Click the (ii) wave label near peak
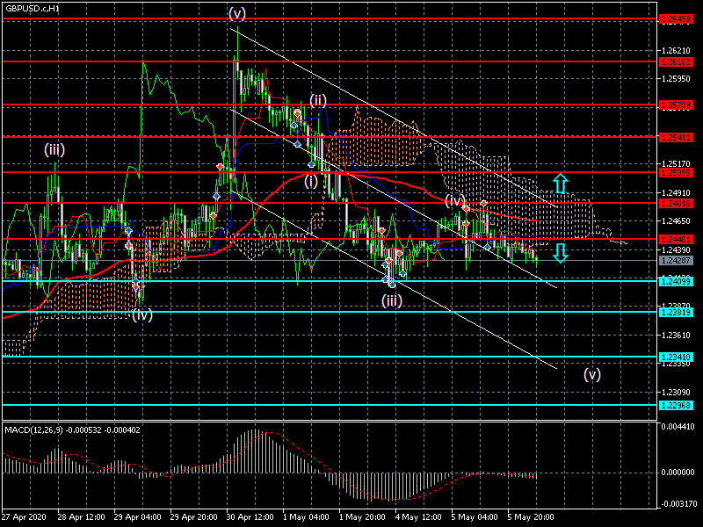 point(318,100)
